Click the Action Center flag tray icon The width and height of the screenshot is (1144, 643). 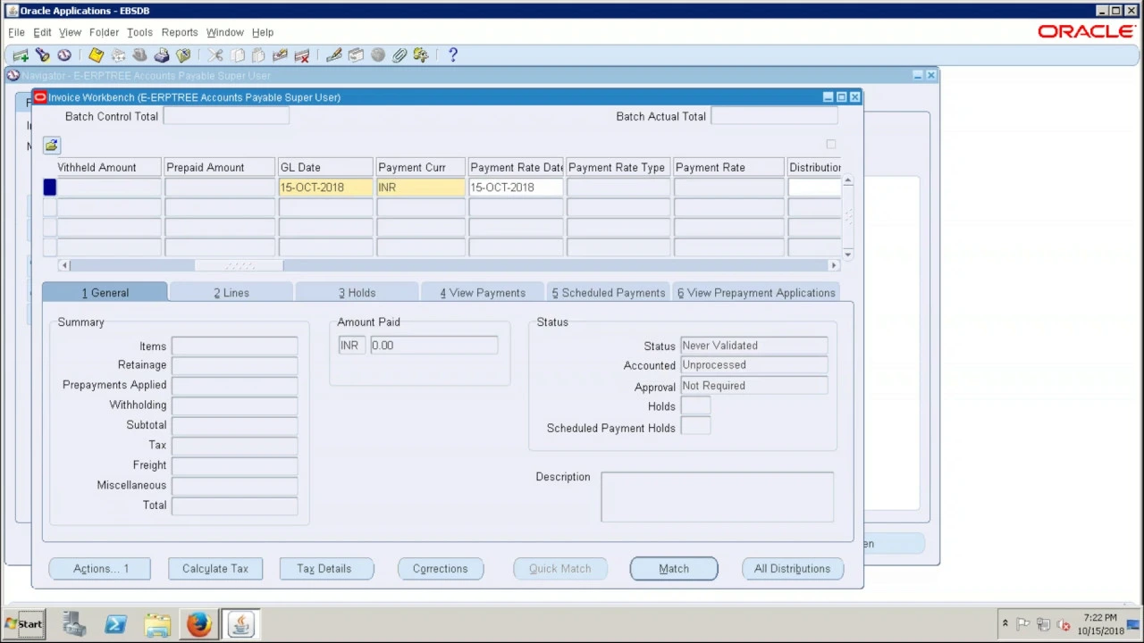click(x=1023, y=624)
